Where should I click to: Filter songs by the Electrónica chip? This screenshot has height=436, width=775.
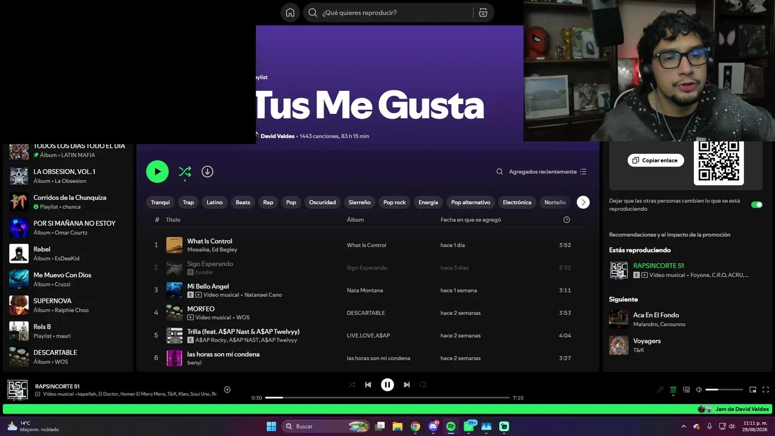517,202
